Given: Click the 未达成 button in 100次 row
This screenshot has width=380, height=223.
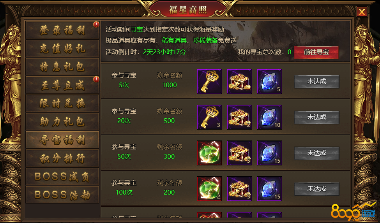Looking at the screenshot, I should (x=316, y=189).
